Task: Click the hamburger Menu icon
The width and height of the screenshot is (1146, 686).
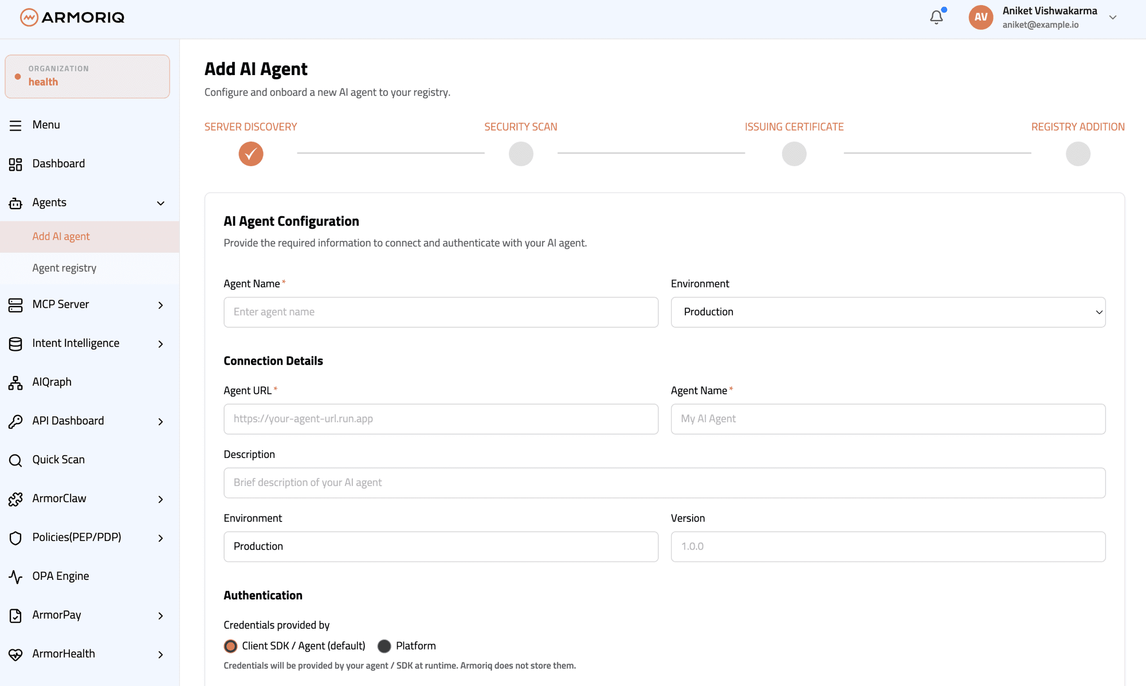Action: point(15,125)
